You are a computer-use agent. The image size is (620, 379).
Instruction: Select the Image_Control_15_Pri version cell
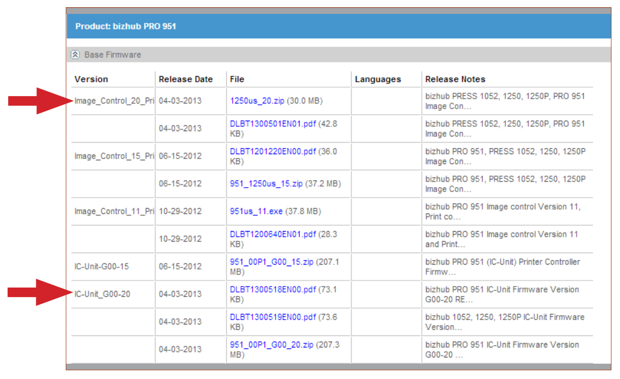pos(114,156)
